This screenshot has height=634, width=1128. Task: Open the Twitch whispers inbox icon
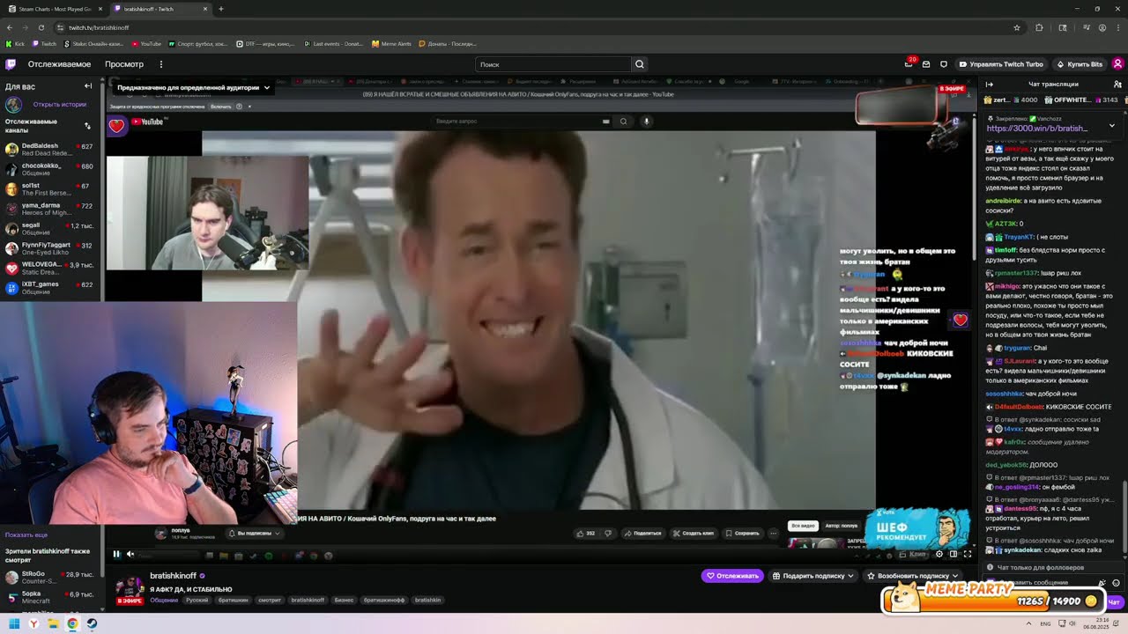click(x=926, y=64)
